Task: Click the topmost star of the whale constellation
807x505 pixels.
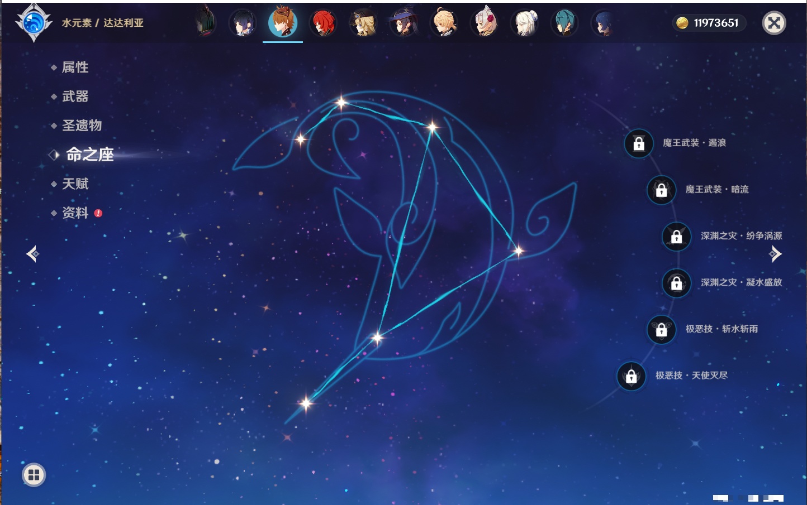Action: pos(341,102)
